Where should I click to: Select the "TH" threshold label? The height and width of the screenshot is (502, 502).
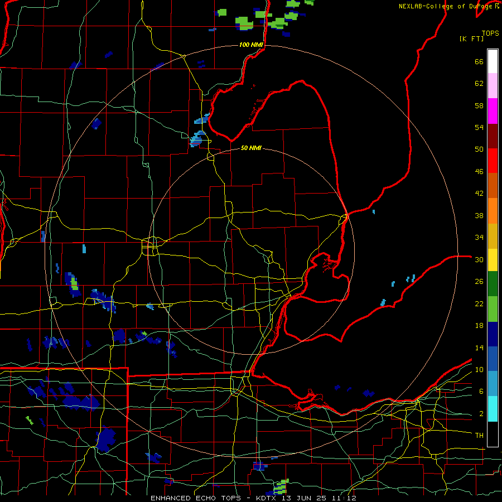(479, 436)
